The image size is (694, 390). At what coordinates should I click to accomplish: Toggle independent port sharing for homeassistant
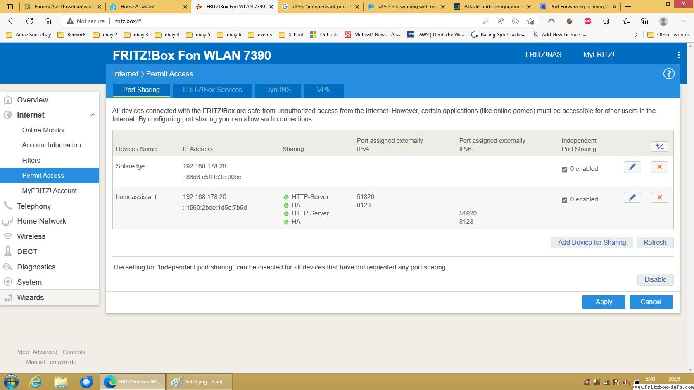(x=564, y=200)
